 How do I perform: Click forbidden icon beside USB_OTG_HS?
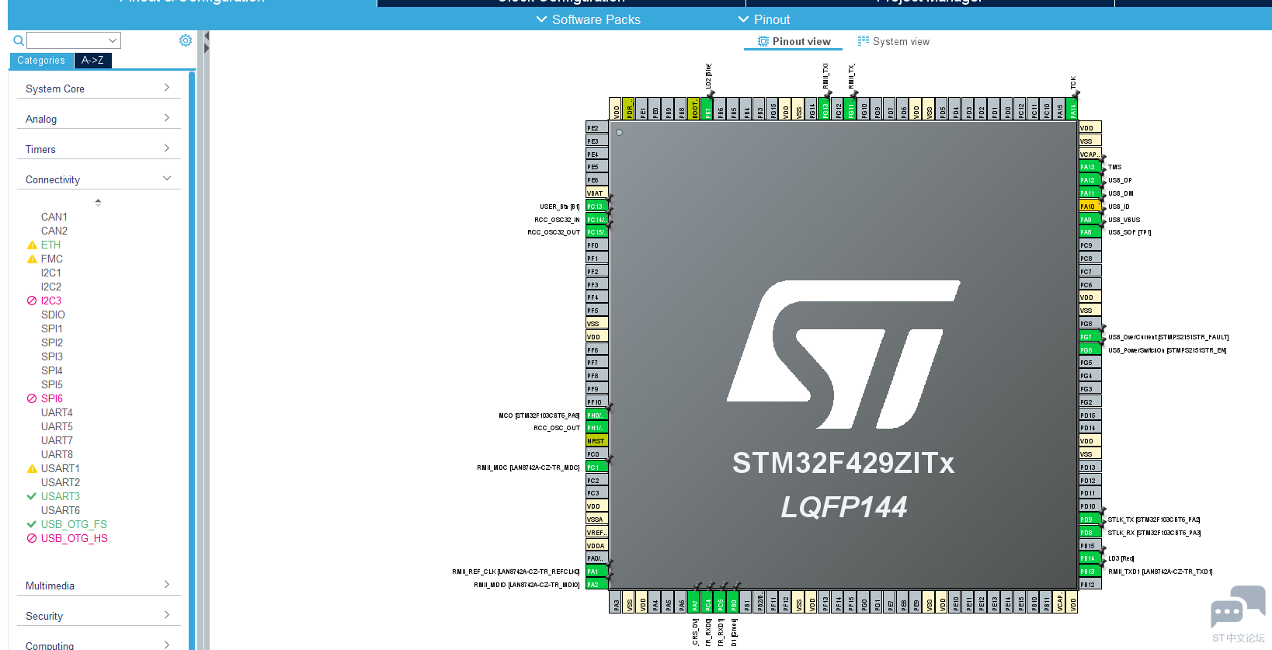pos(32,538)
